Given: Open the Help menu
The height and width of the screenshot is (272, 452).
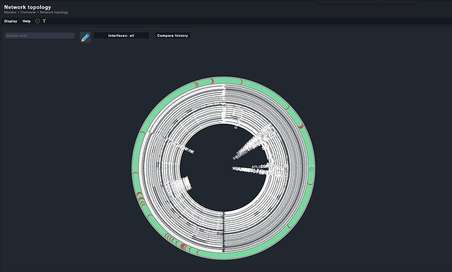Looking at the screenshot, I should [26, 21].
